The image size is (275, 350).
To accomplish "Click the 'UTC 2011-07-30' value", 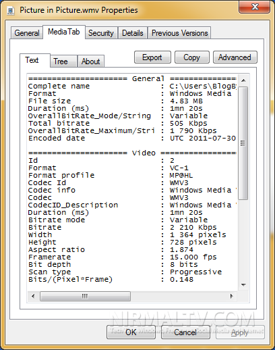I will (203, 139).
